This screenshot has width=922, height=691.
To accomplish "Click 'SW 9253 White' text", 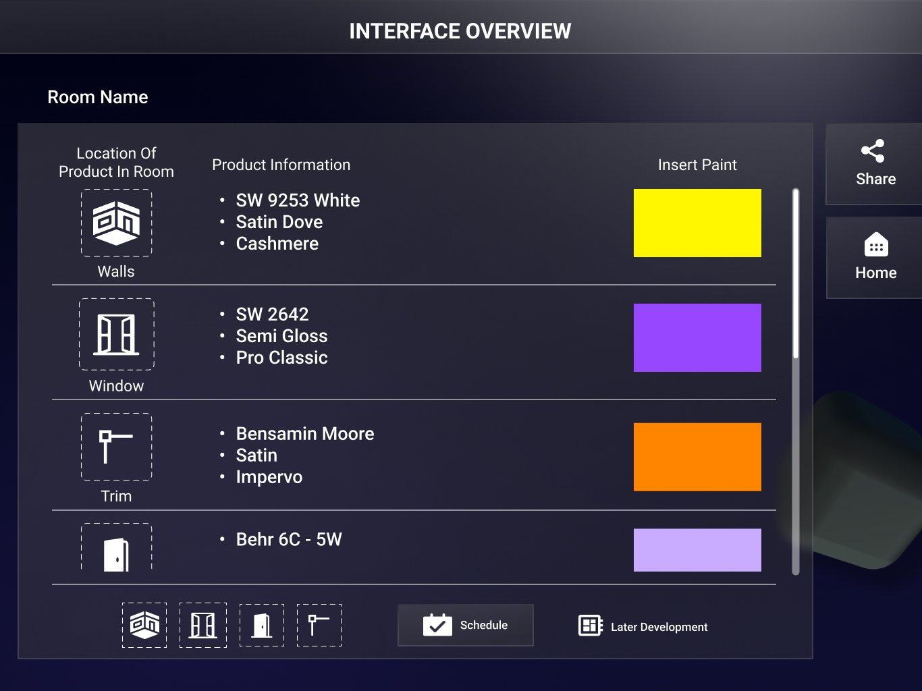I will tap(298, 200).
